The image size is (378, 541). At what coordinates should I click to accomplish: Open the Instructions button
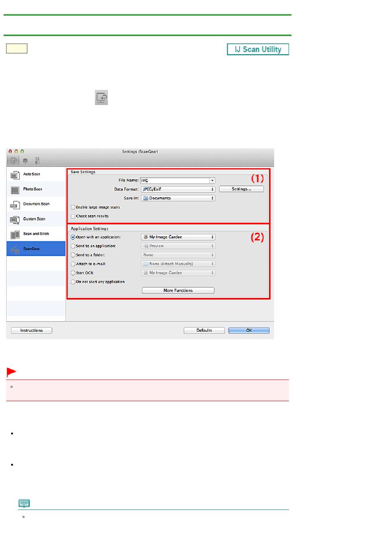pos(31,331)
